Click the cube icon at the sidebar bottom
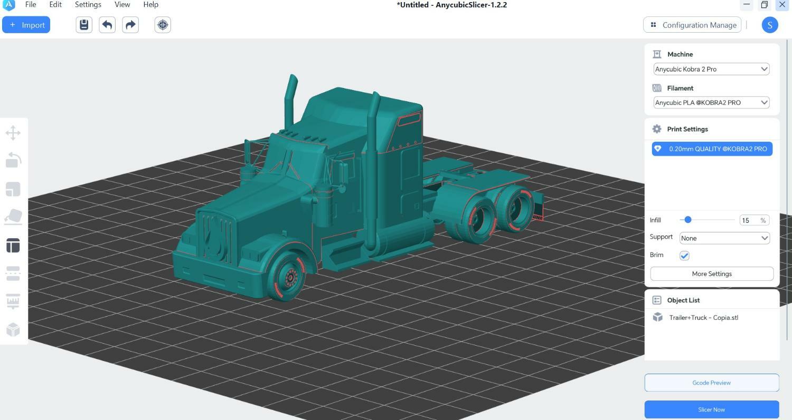The width and height of the screenshot is (792, 420). 13,329
